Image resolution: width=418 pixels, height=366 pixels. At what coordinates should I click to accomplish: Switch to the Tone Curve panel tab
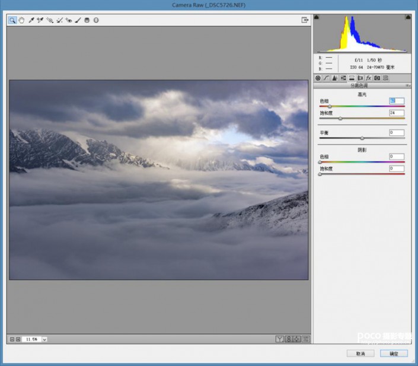click(x=326, y=78)
